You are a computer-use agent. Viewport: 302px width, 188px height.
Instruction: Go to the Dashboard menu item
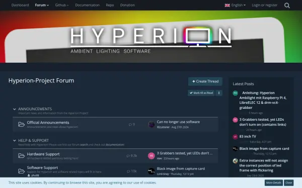pos(20,5)
